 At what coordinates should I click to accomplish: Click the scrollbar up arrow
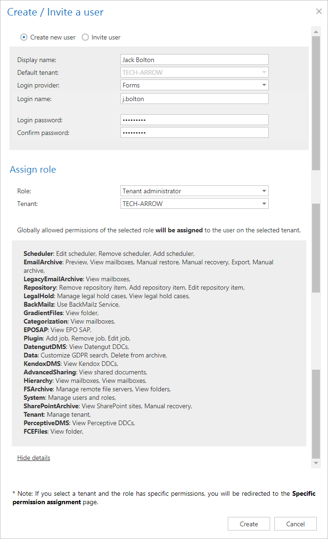(x=316, y=31)
